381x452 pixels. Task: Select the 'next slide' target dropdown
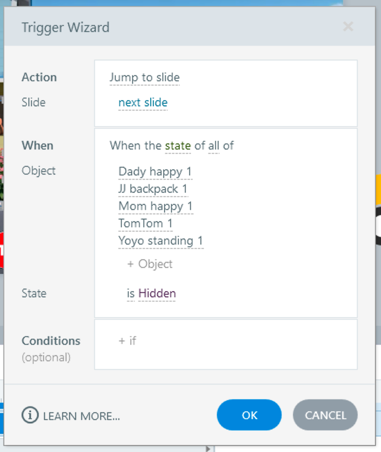coord(143,103)
